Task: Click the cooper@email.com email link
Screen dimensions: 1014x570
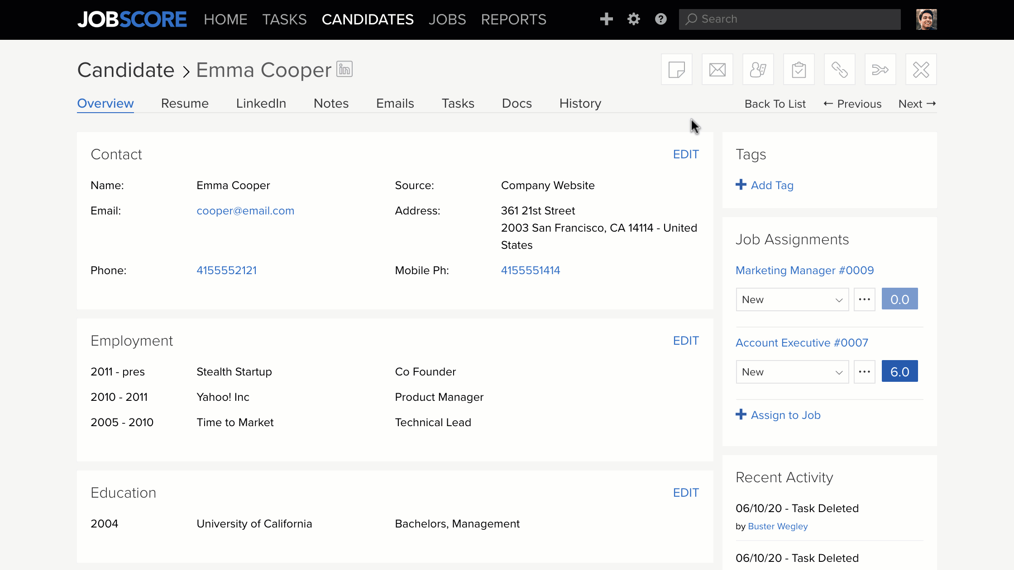Action: coord(245,211)
